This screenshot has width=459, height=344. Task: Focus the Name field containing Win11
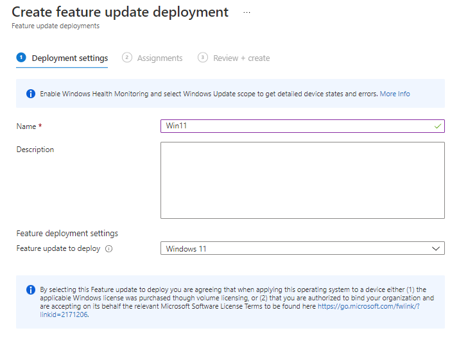[x=295, y=126]
